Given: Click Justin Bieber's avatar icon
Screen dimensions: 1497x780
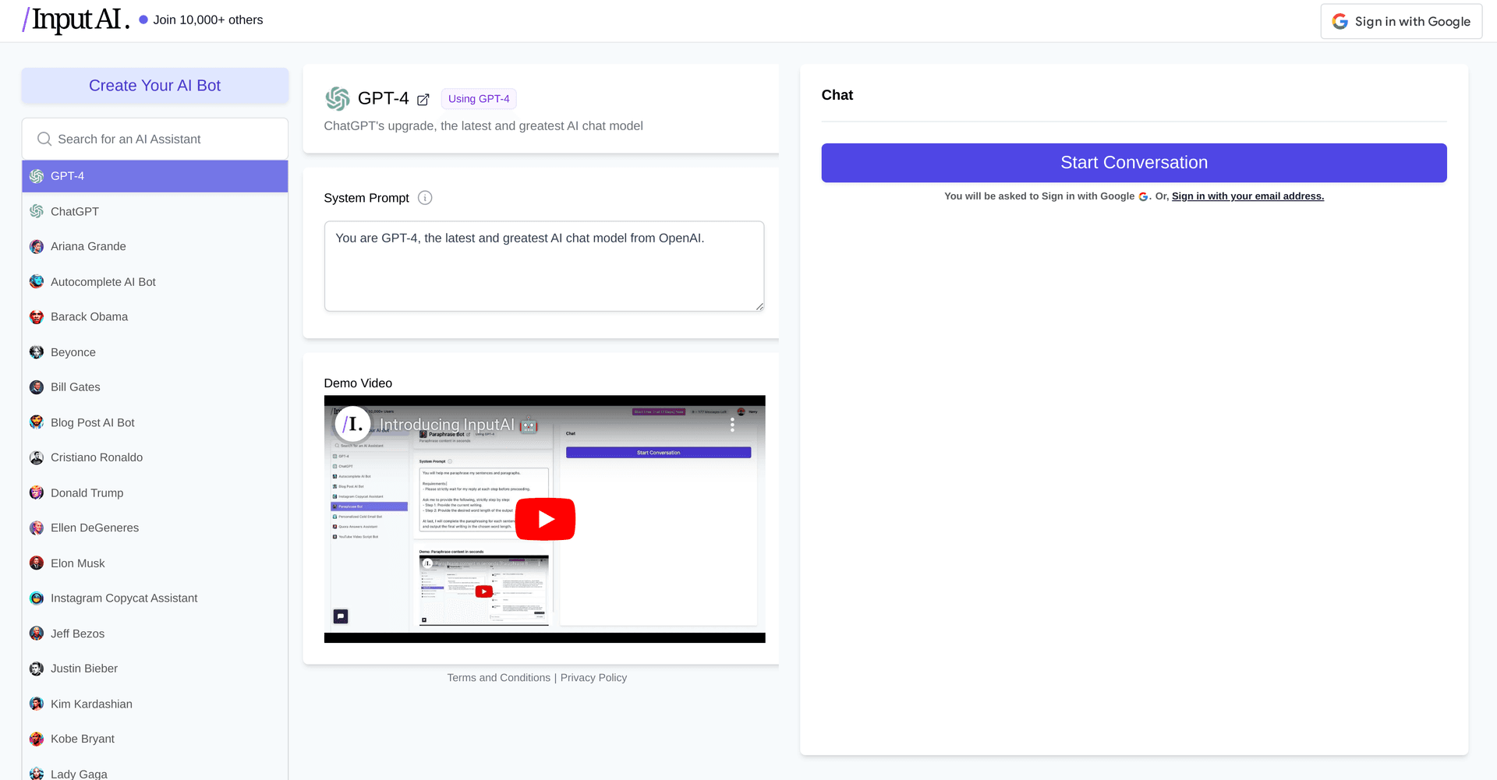Looking at the screenshot, I should click(37, 669).
